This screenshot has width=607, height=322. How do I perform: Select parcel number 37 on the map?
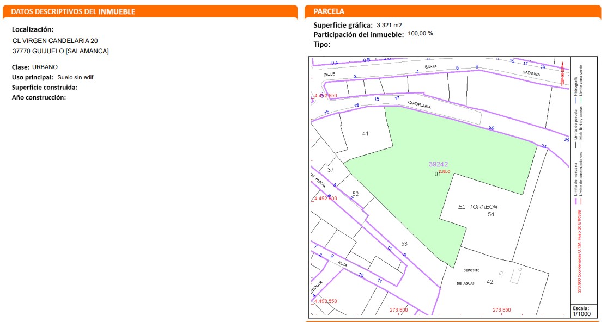330,170
